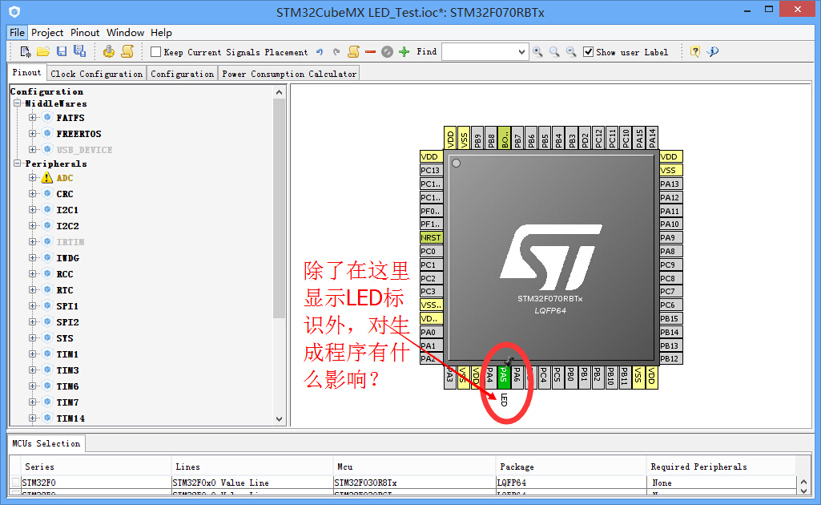Open the Project menu
The height and width of the screenshot is (505, 821).
point(47,33)
